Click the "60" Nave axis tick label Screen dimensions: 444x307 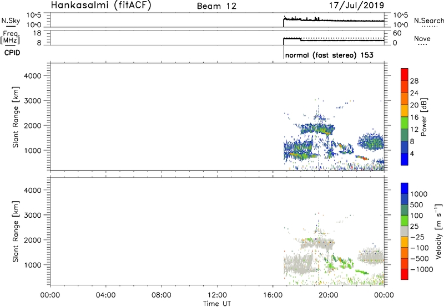coord(397,33)
